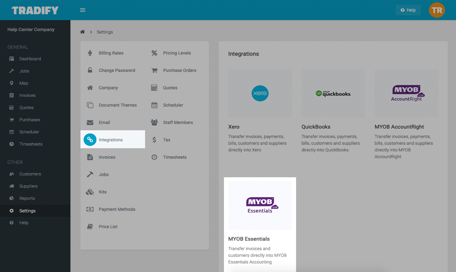Click the Change Password padlock icon
Screen dimensions: 456x272
[x=90, y=70]
